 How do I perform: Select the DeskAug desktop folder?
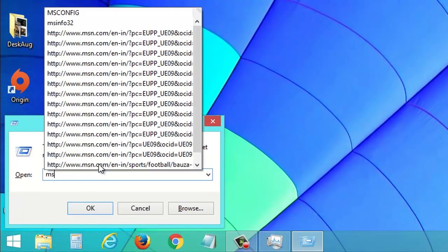[x=20, y=31]
